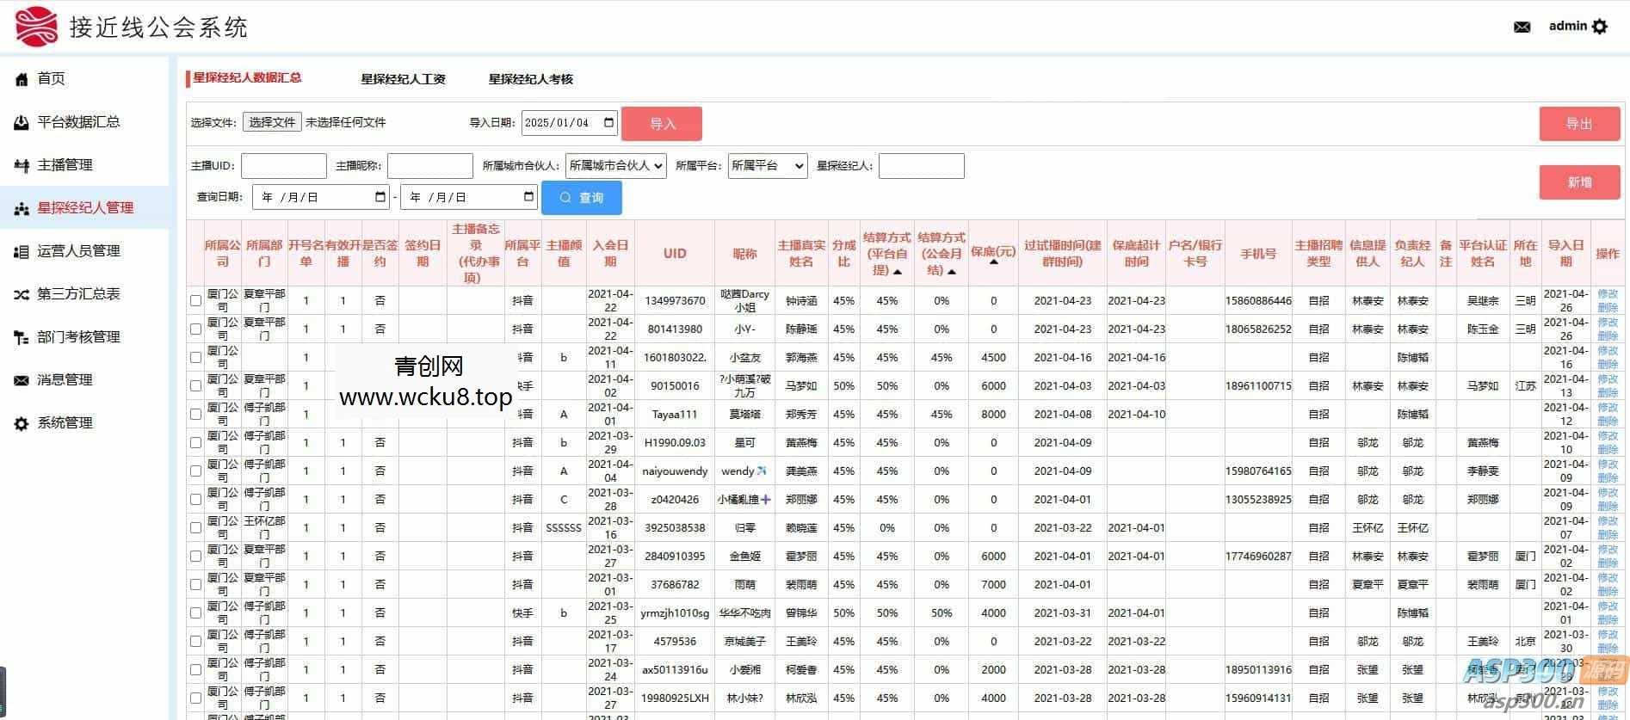This screenshot has height=720, width=1630.
Task: Click phone number 18961100715
Action: [1258, 386]
